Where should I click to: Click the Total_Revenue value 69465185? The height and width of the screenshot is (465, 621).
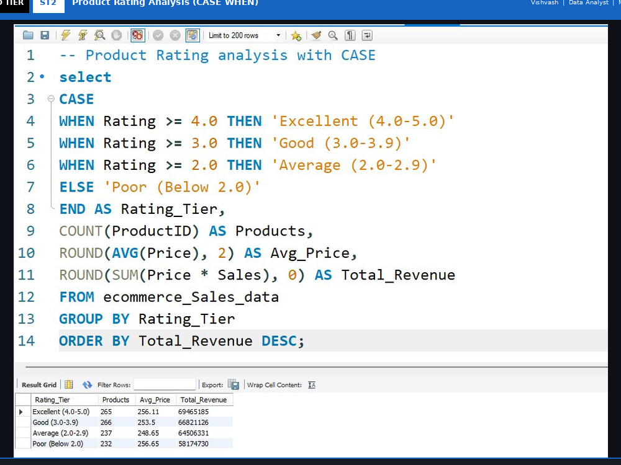click(x=193, y=412)
